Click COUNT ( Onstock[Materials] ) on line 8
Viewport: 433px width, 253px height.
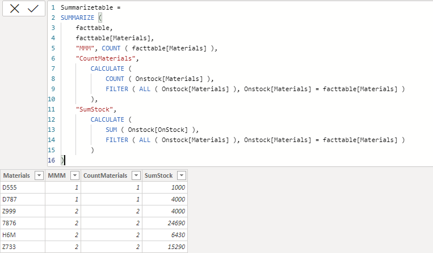[x=158, y=79]
